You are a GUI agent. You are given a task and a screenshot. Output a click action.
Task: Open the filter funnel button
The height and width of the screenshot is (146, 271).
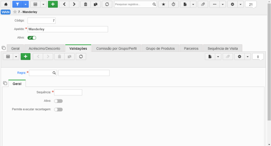tap(17, 4)
